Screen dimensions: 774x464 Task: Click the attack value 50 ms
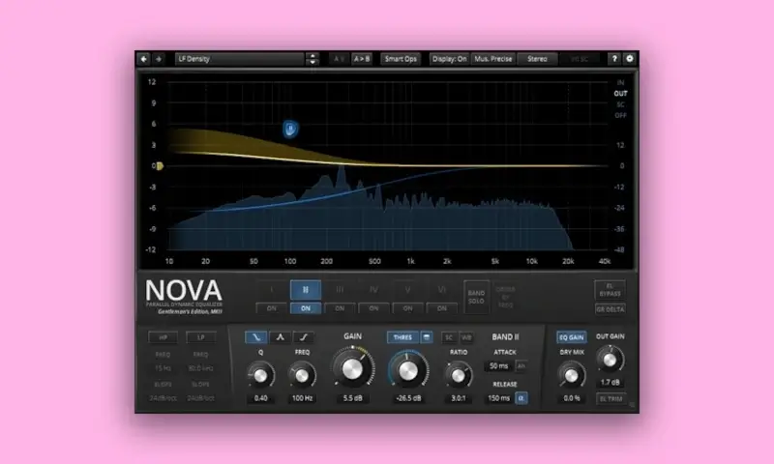(x=498, y=365)
